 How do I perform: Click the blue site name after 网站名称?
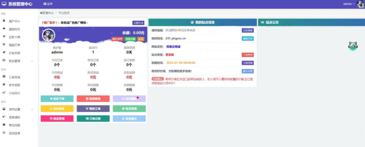point(173,47)
